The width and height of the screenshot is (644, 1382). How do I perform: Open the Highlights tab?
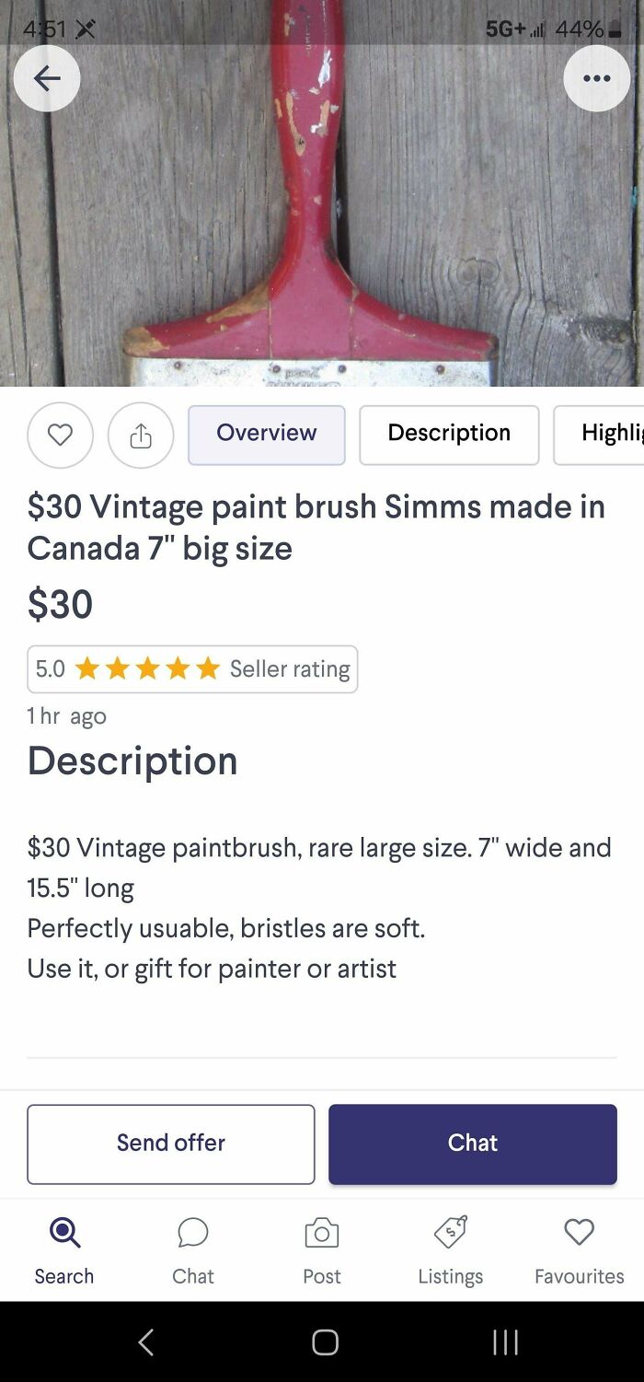(603, 434)
